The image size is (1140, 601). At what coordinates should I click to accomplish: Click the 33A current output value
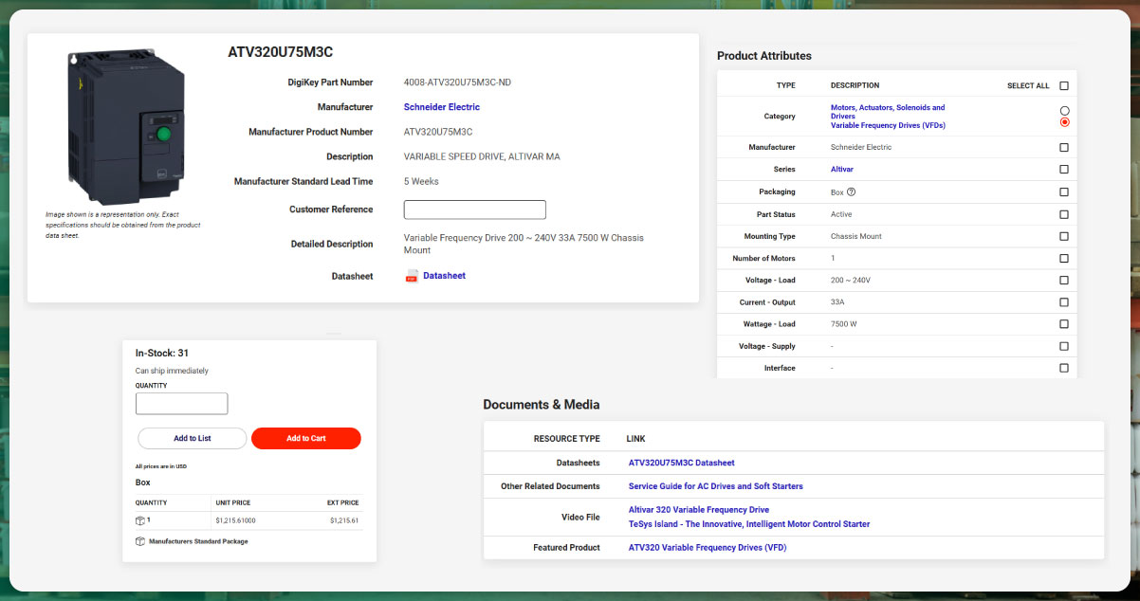click(837, 302)
